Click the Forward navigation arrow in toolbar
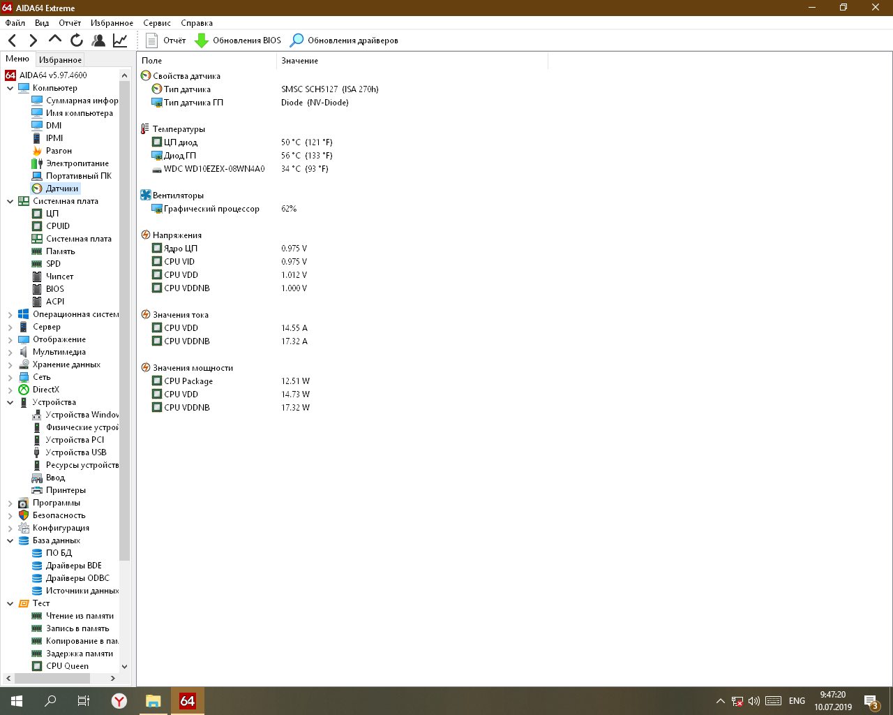 (33, 40)
